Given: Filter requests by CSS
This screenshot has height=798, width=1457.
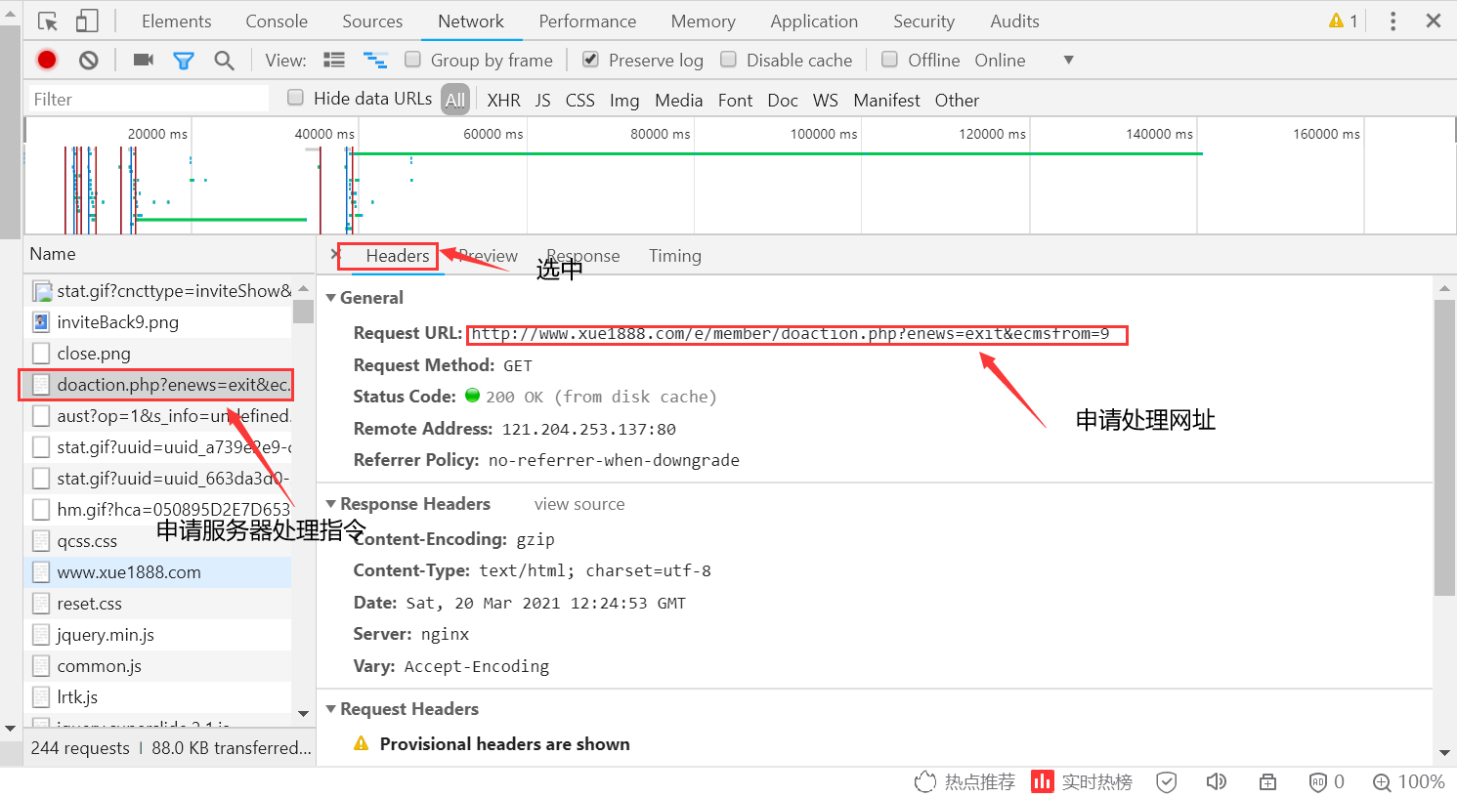Looking at the screenshot, I should [579, 100].
